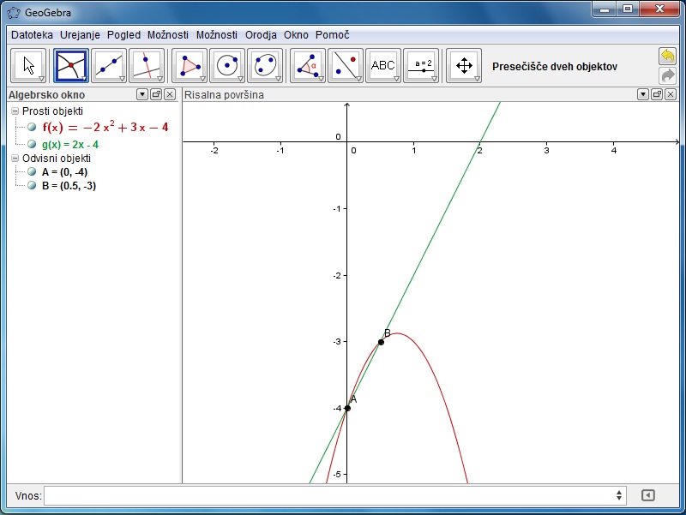The width and height of the screenshot is (686, 515).
Task: Click the Move Graphics View tool
Action: [463, 65]
